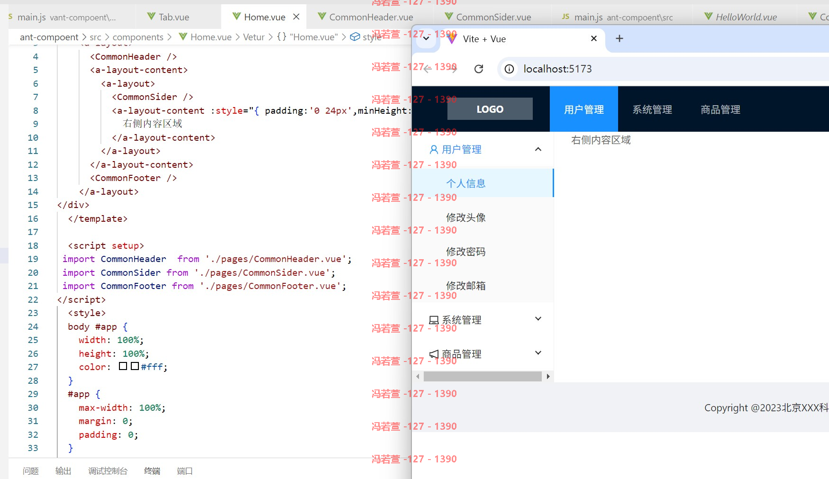Screen dimensions: 829x479
Task: Select the components breadcrumb segment
Action: 138,37
